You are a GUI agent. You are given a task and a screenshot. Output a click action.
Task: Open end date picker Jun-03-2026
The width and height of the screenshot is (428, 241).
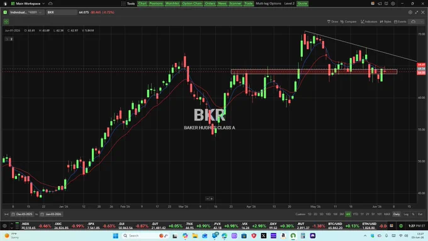click(51, 214)
